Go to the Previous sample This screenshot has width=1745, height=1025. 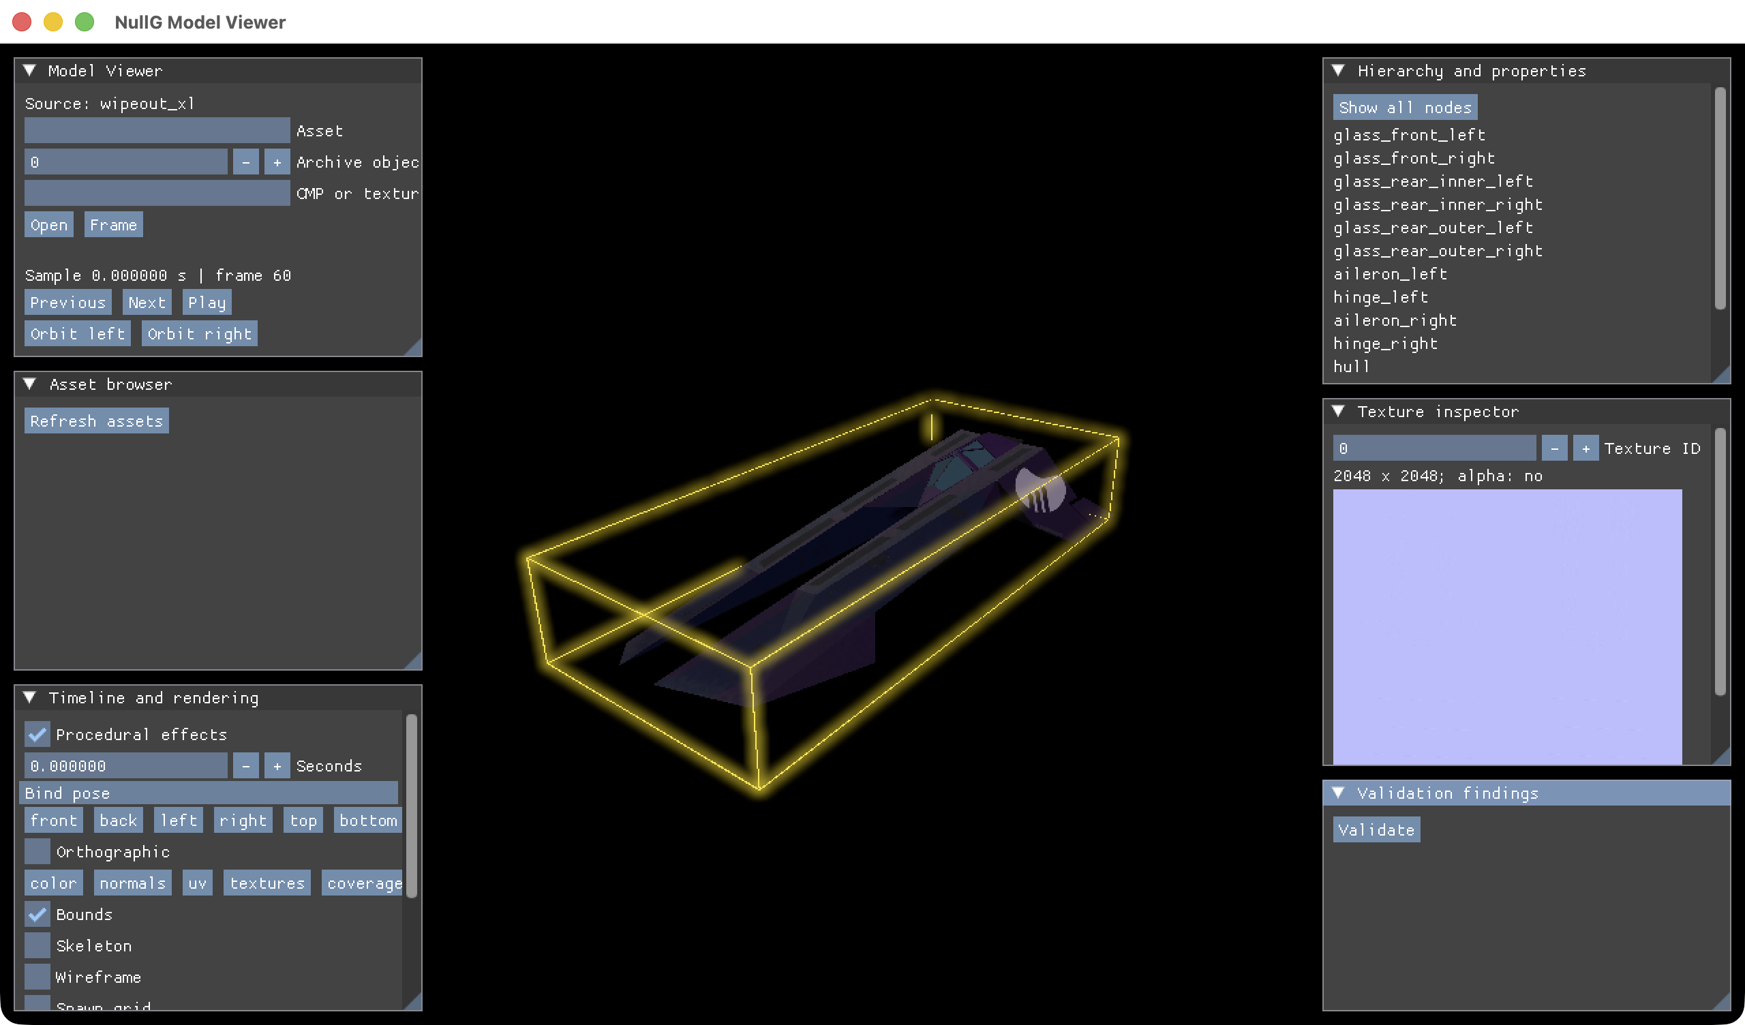[x=68, y=303]
